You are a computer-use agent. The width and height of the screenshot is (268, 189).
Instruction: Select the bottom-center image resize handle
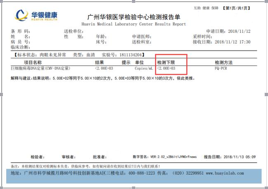[134, 188]
